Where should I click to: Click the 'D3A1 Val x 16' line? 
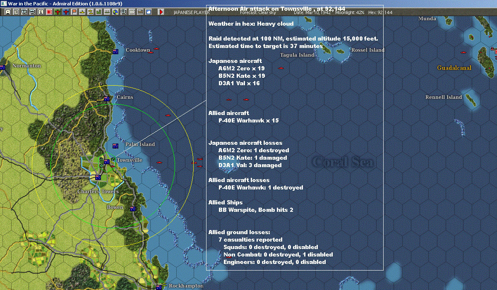pyautogui.click(x=239, y=83)
